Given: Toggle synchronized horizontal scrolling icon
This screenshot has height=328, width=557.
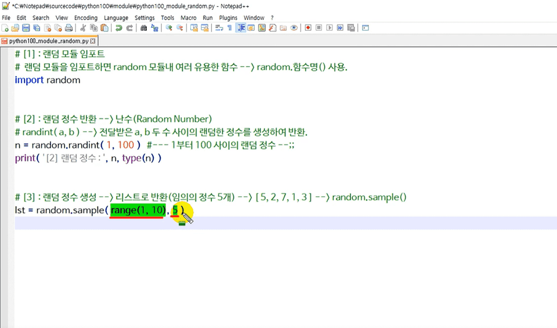Looking at the screenshot, I should (x=205, y=28).
